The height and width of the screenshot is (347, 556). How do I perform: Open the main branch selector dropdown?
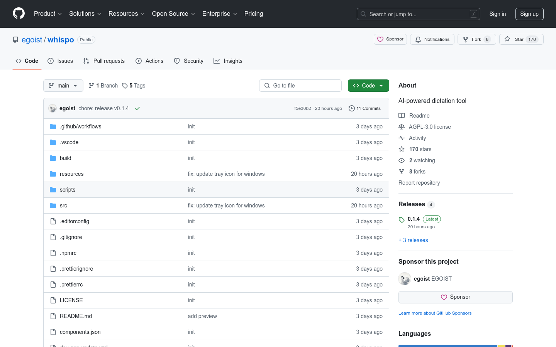[x=63, y=86]
